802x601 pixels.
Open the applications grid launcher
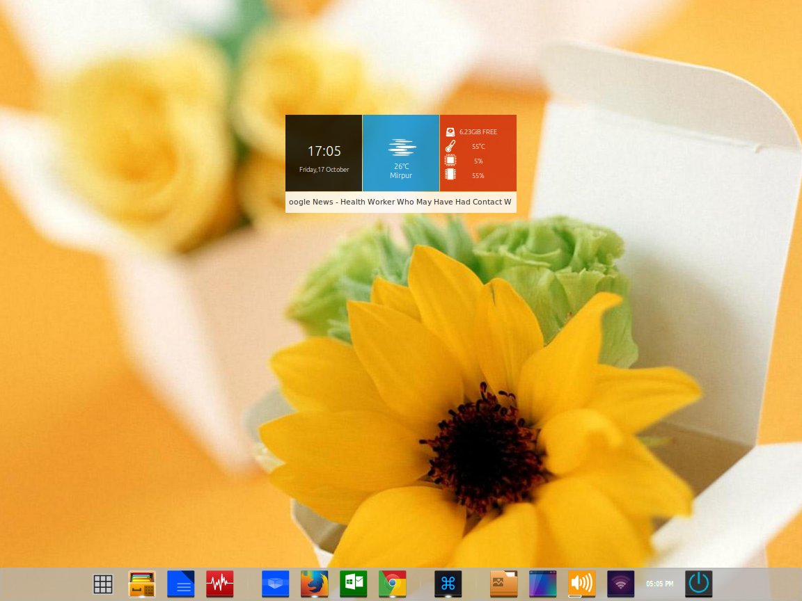[x=103, y=584]
